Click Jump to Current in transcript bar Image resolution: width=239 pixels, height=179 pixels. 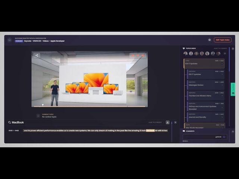pos(155,122)
